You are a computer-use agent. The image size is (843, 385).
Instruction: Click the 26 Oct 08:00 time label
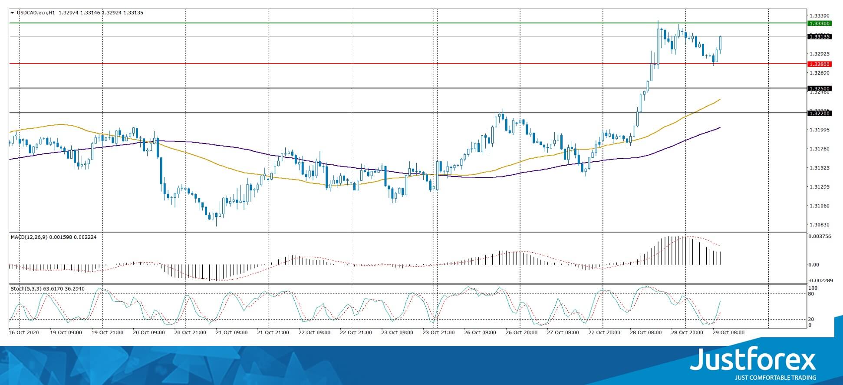(x=480, y=333)
